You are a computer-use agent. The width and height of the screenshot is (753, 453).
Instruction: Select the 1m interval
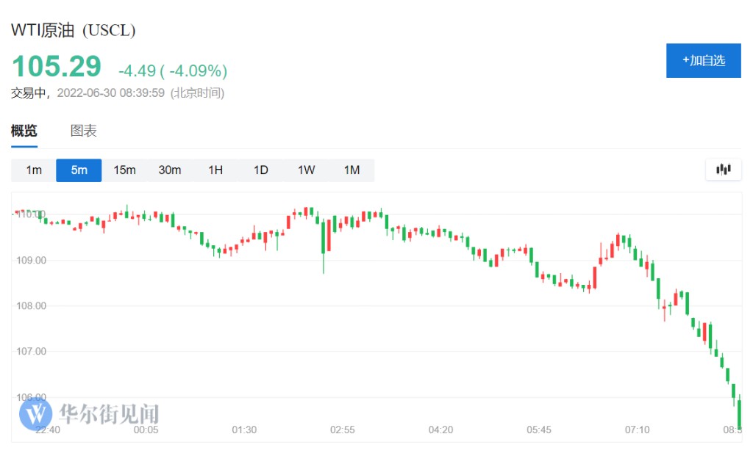pos(34,170)
